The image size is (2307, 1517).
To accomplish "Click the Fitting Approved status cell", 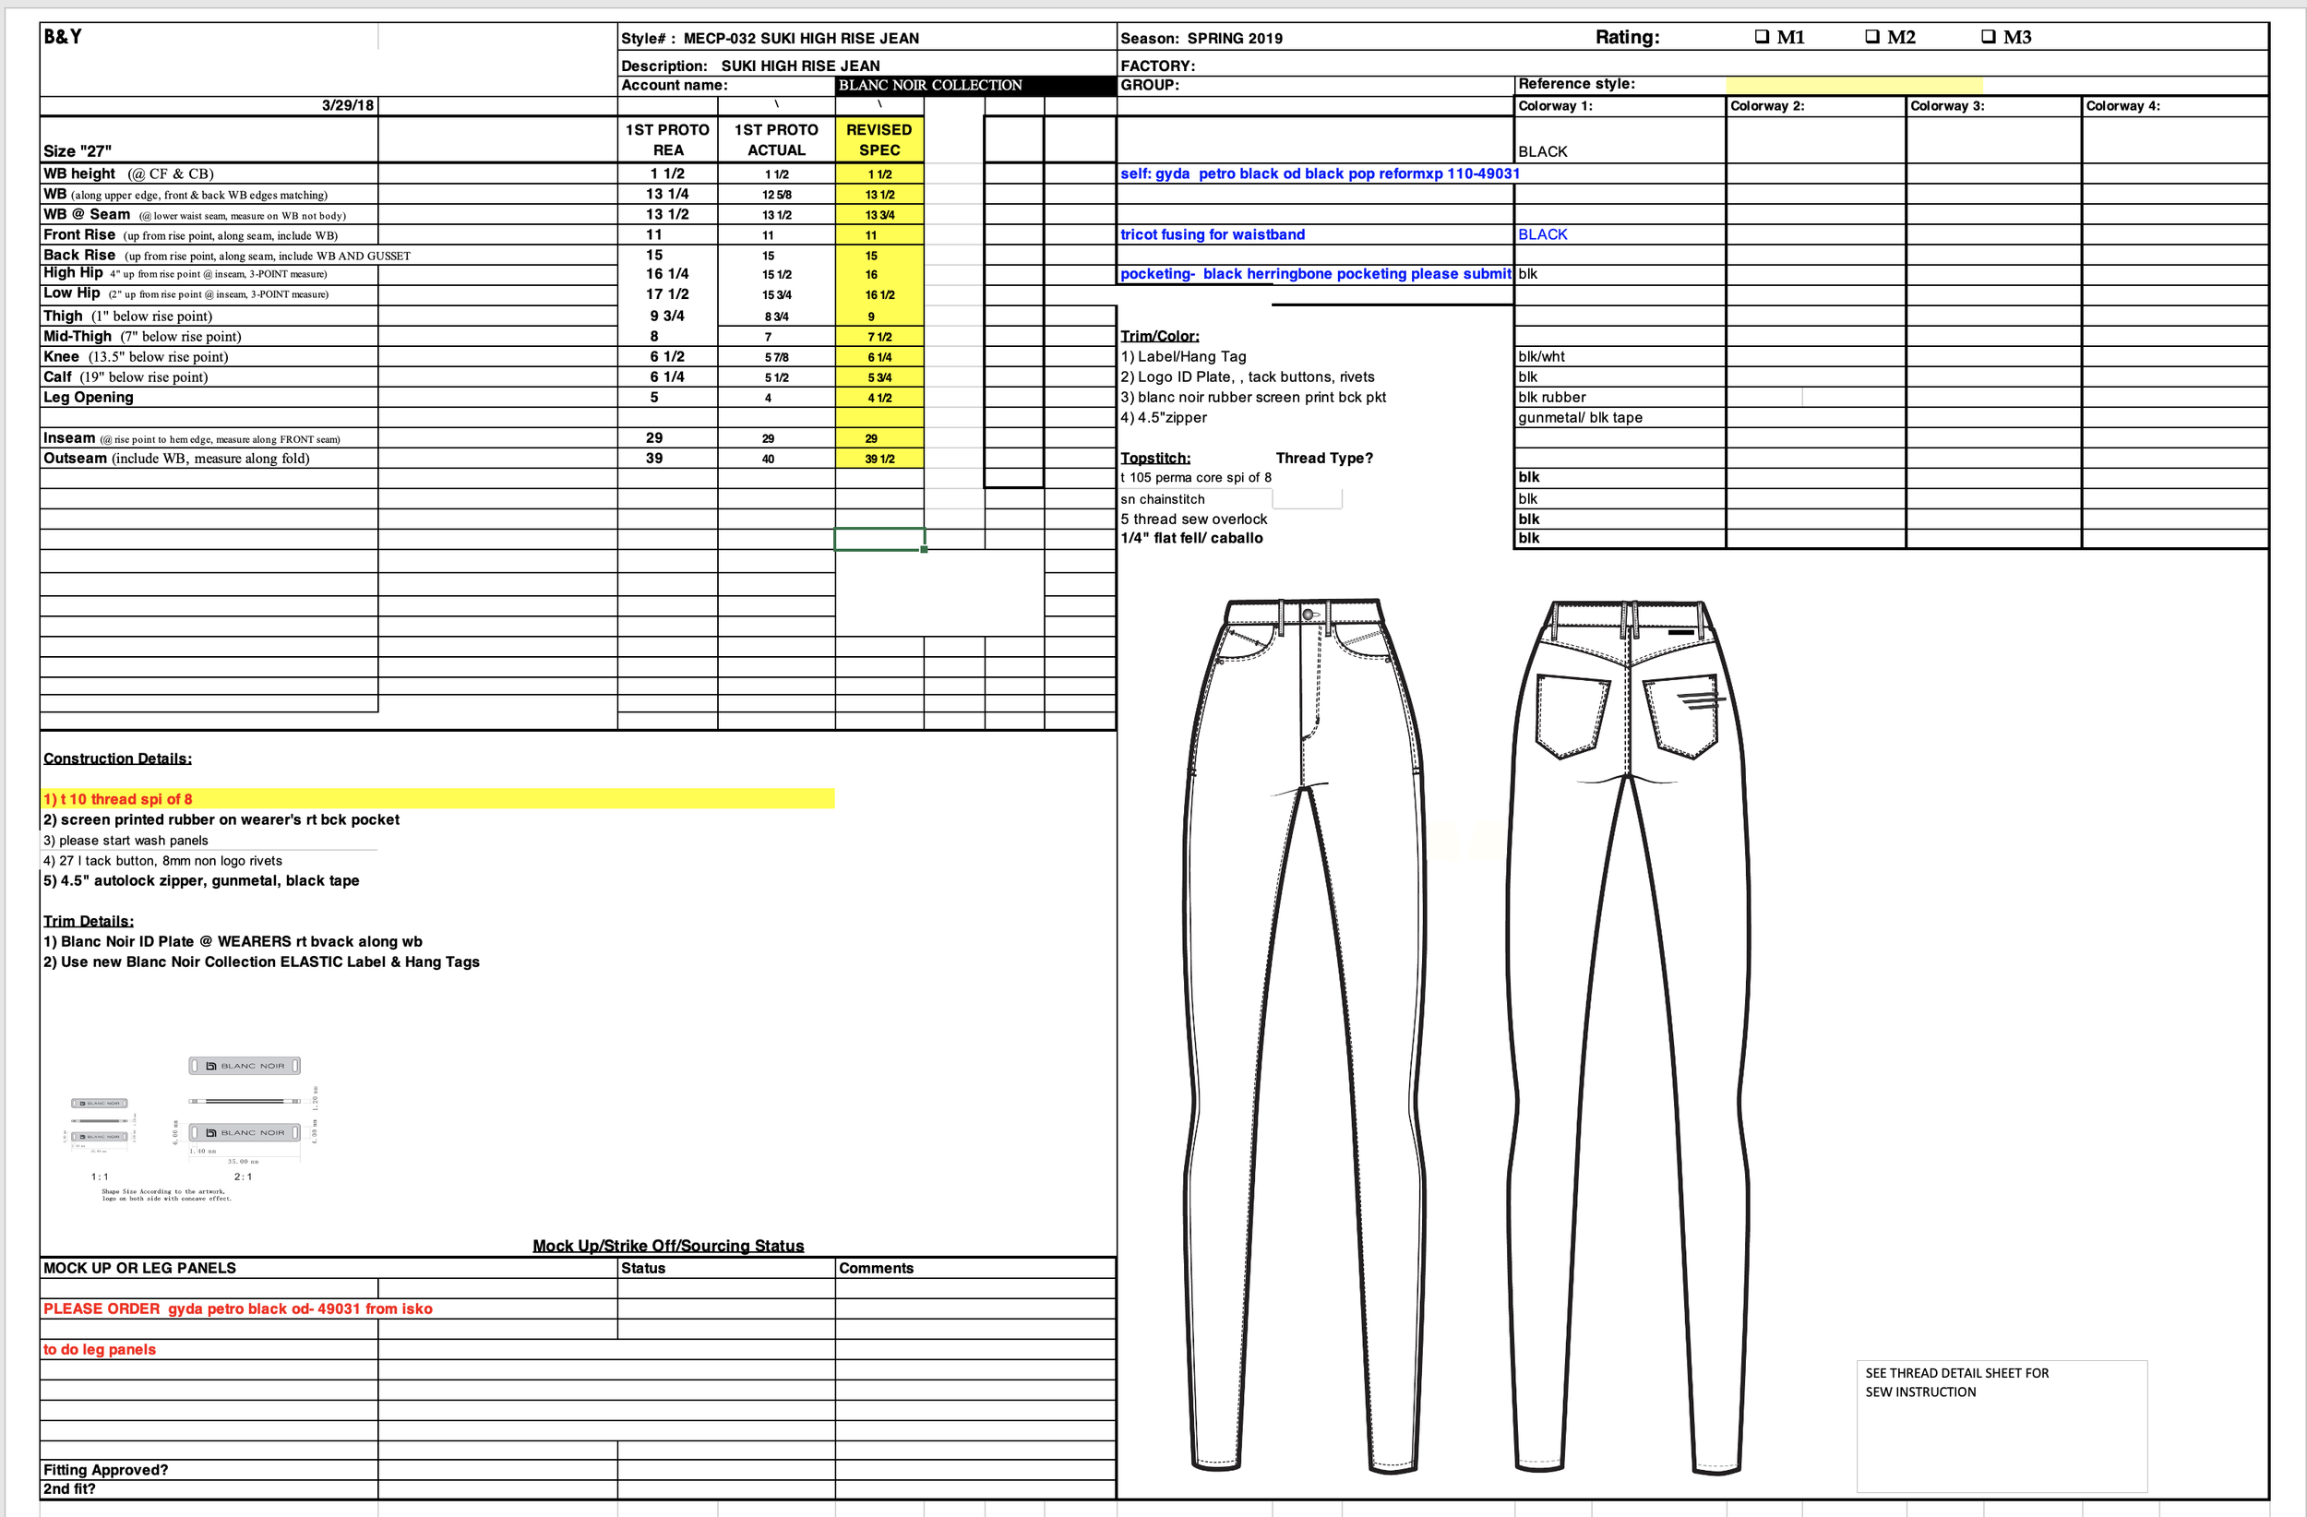I will pyautogui.click(x=726, y=1470).
